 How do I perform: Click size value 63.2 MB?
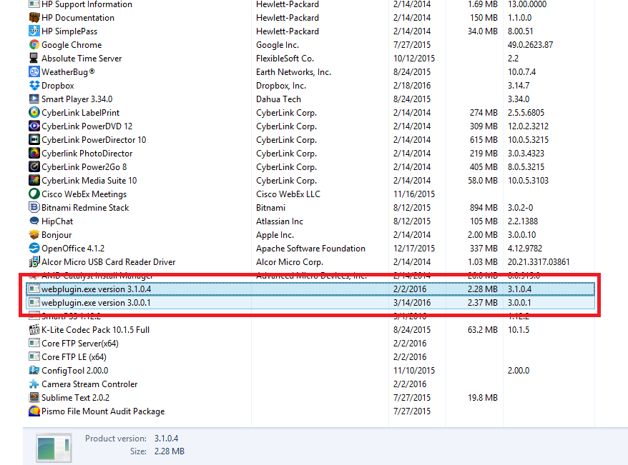pyautogui.click(x=483, y=330)
